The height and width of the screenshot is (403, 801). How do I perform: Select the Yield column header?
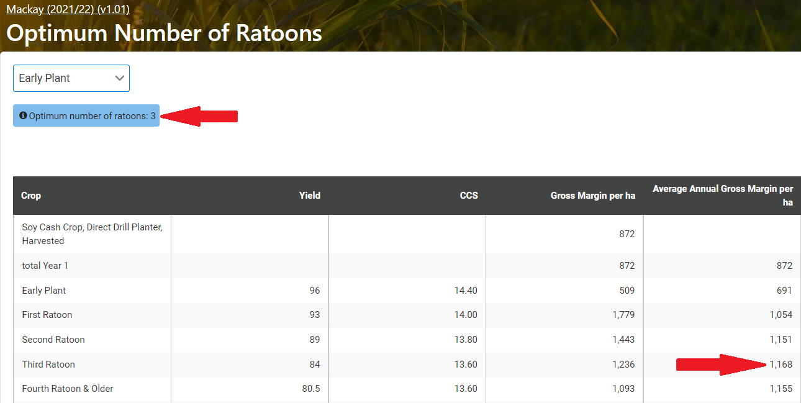[x=309, y=196]
